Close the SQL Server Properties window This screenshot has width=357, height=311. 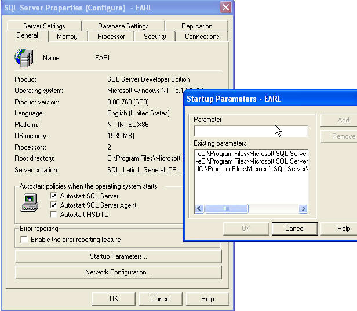pyautogui.click(x=225, y=8)
